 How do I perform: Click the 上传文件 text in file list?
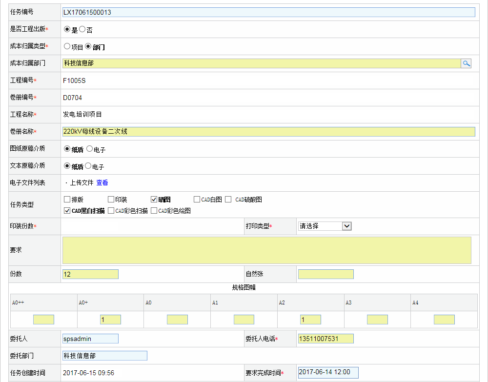(x=81, y=183)
